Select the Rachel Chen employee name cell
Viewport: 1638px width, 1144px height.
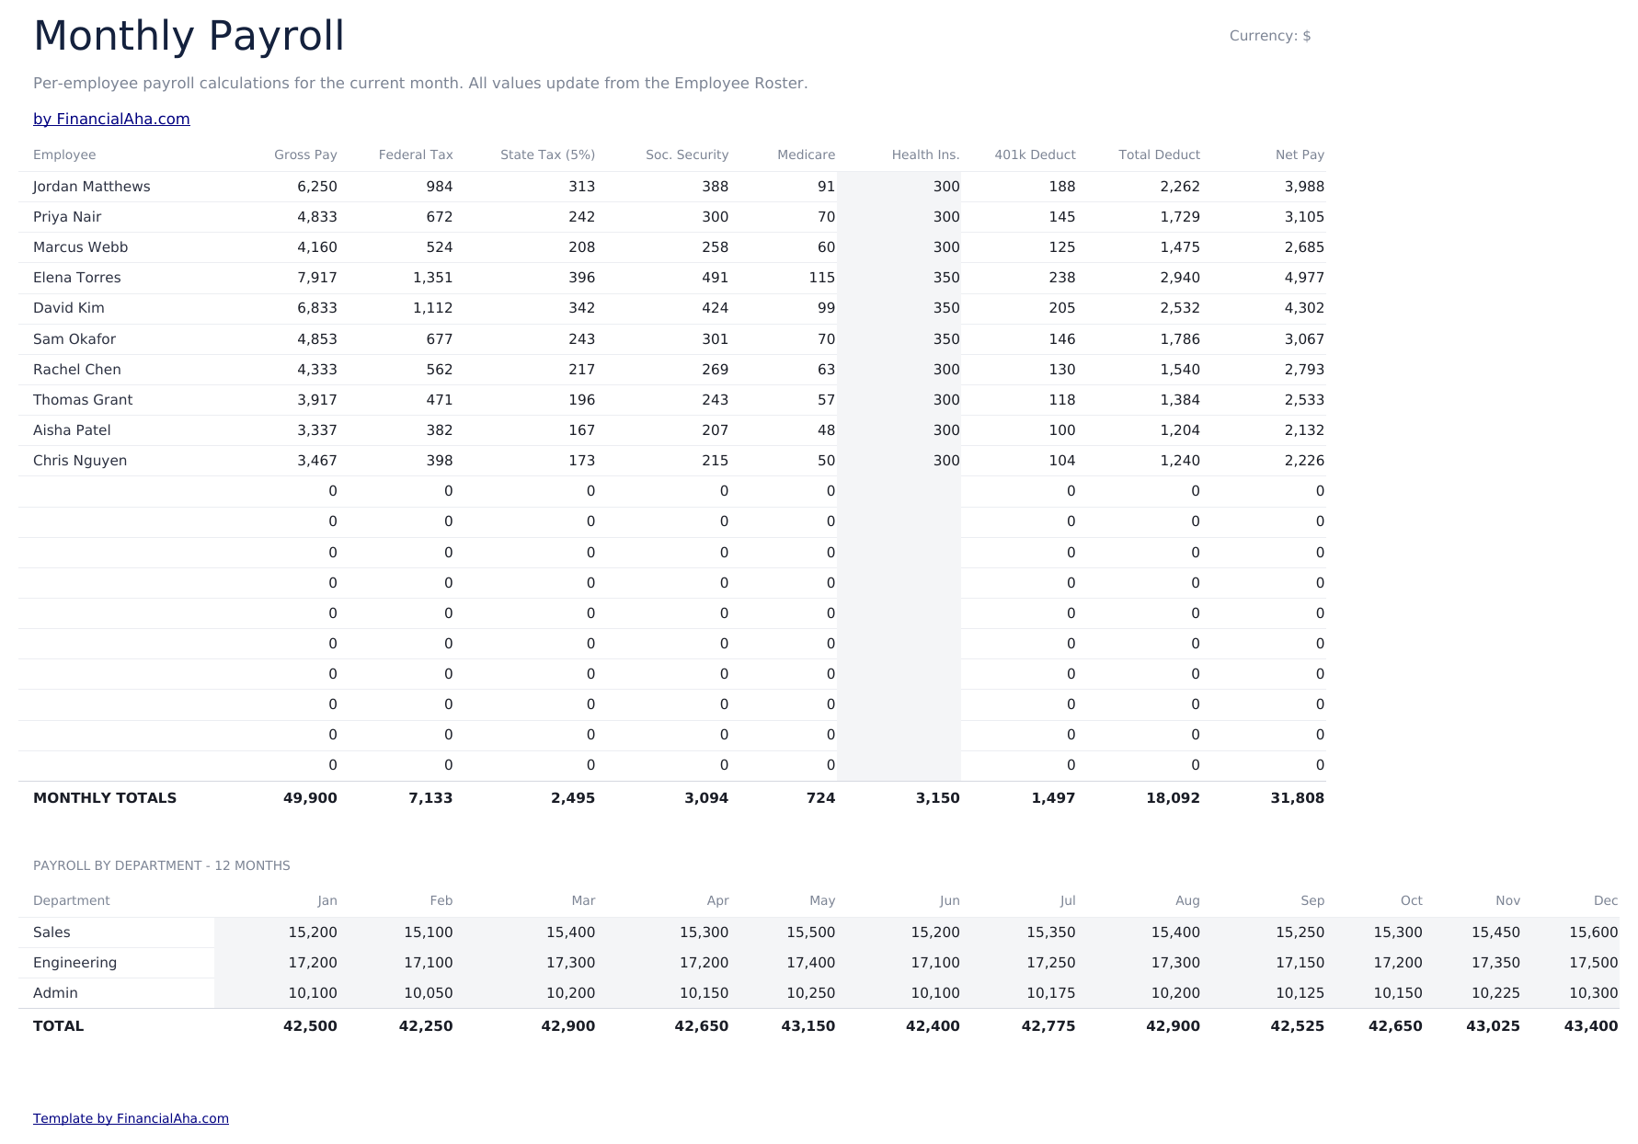pyautogui.click(x=76, y=370)
